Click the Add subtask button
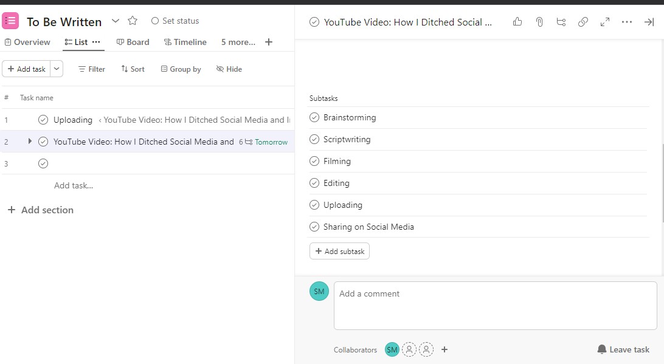This screenshot has height=364, width=664. tap(340, 251)
